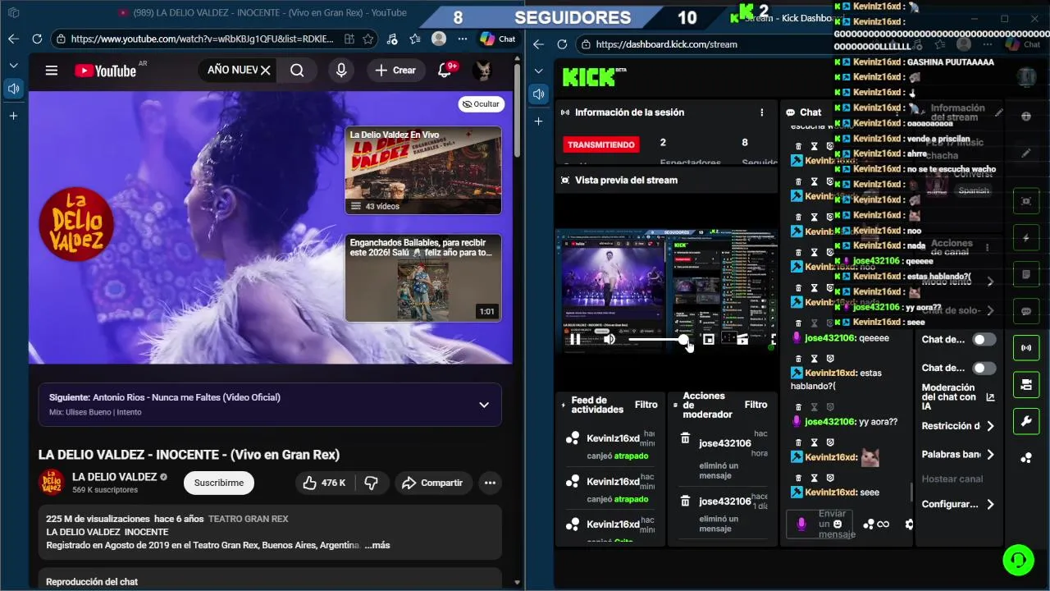
Task: Expand the Kick window's vertical tabs chevron
Action: point(539,71)
